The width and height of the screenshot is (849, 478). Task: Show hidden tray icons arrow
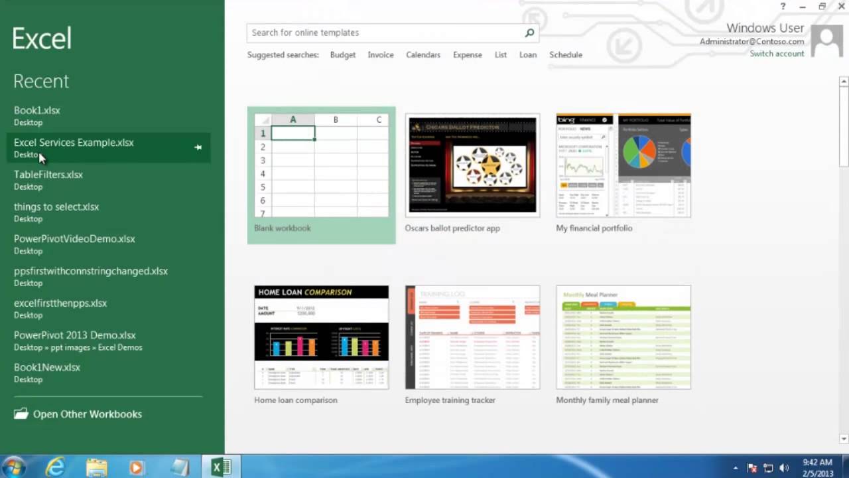pos(735,467)
